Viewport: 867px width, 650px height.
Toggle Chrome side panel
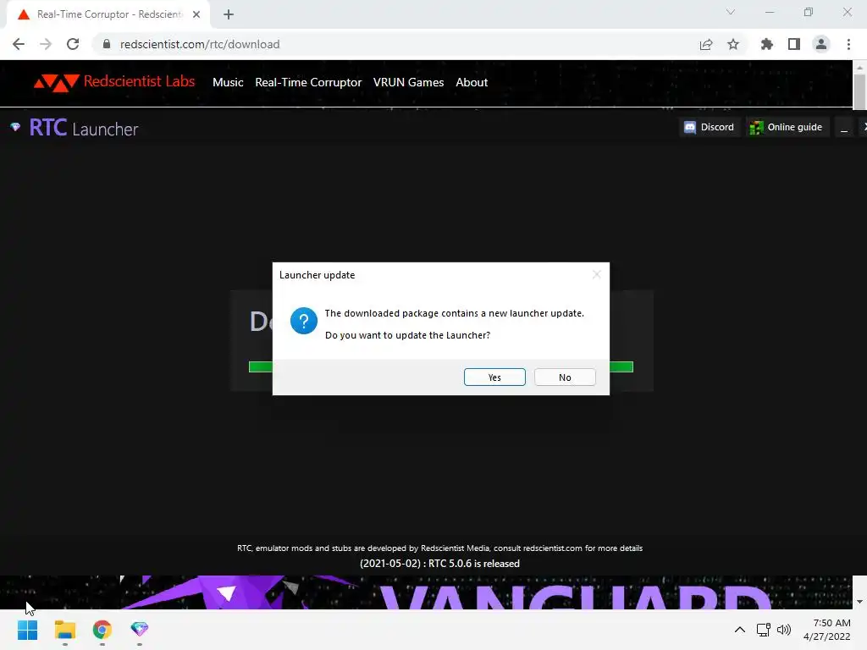(x=793, y=44)
